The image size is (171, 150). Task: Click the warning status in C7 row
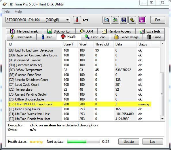tap(144, 104)
